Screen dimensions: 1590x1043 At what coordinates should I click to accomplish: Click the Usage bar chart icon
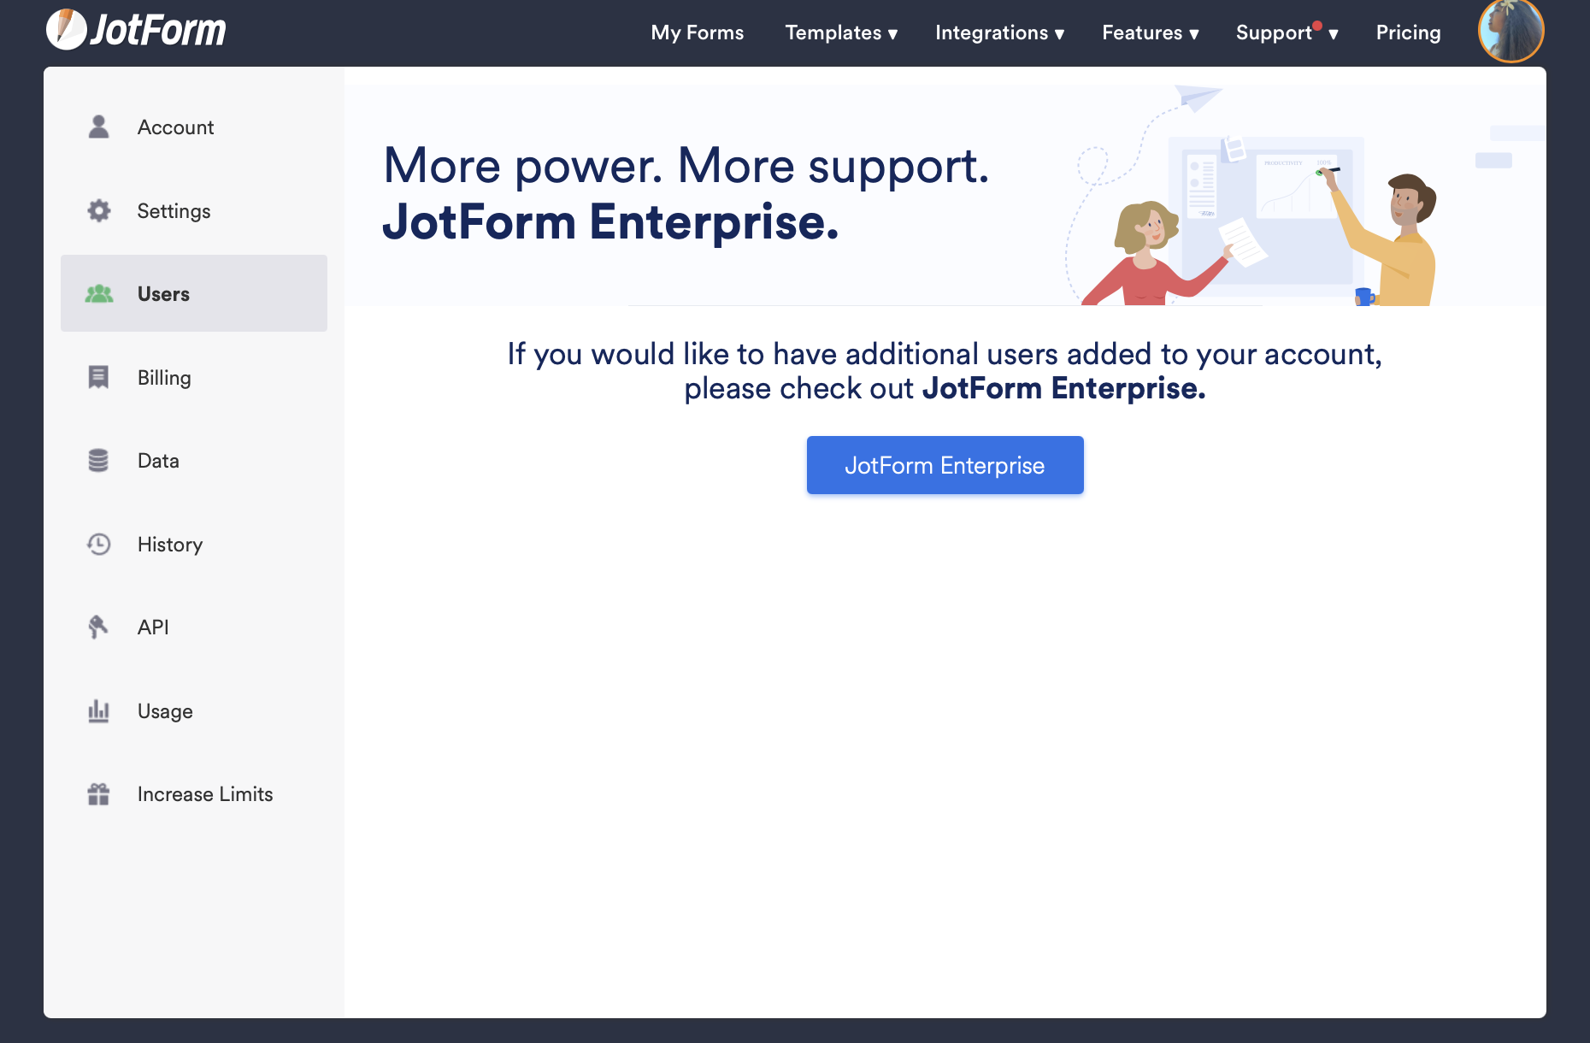pyautogui.click(x=98, y=710)
